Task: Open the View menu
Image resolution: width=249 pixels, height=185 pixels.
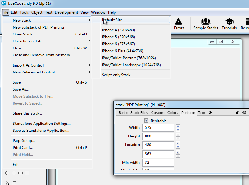Action: click(x=84, y=12)
